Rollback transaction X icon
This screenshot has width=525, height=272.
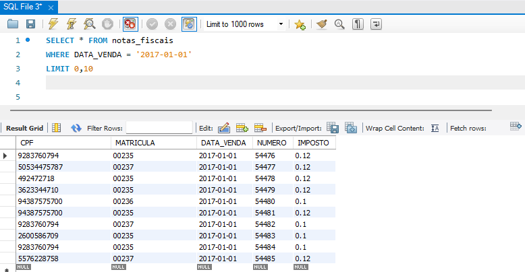tap(170, 24)
